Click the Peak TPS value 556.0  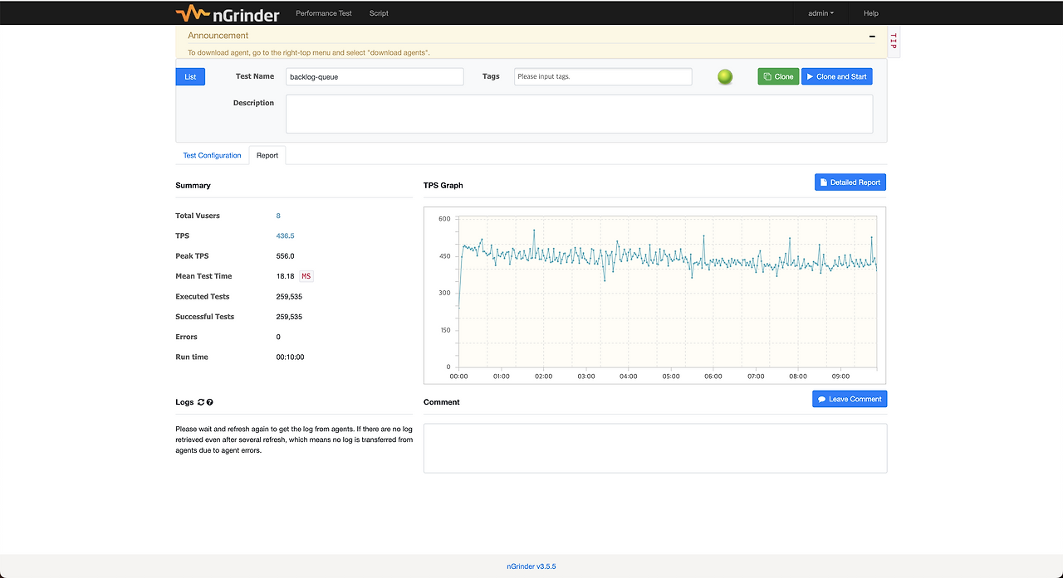tap(285, 256)
